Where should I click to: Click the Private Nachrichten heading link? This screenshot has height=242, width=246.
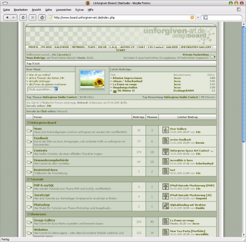point(196,55)
